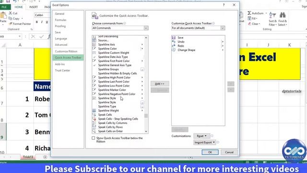Click the Find & Select binoculars icon
Screen dimensions: 307x173
coord(283,15)
